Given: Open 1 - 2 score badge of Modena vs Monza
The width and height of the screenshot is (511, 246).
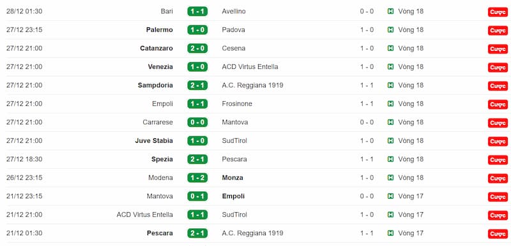Looking at the screenshot, I should pos(197,178).
